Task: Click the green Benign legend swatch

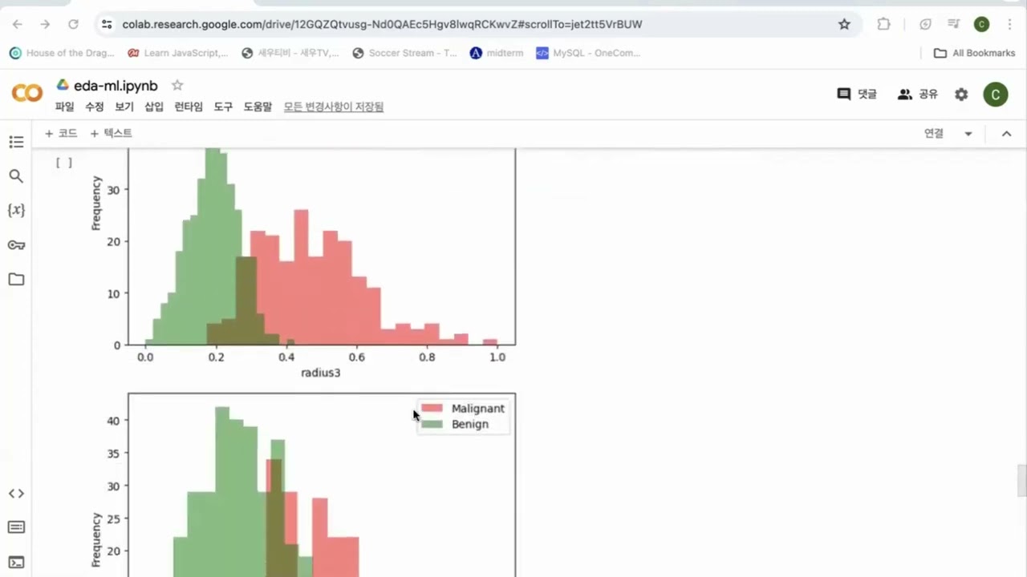Action: pyautogui.click(x=432, y=424)
